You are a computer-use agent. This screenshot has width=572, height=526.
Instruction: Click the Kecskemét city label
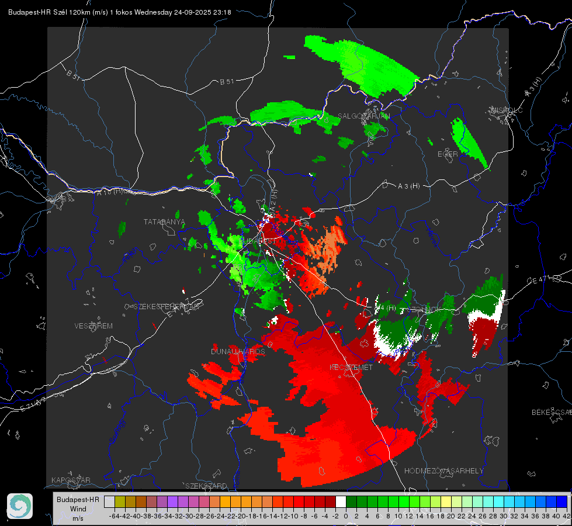351,367
